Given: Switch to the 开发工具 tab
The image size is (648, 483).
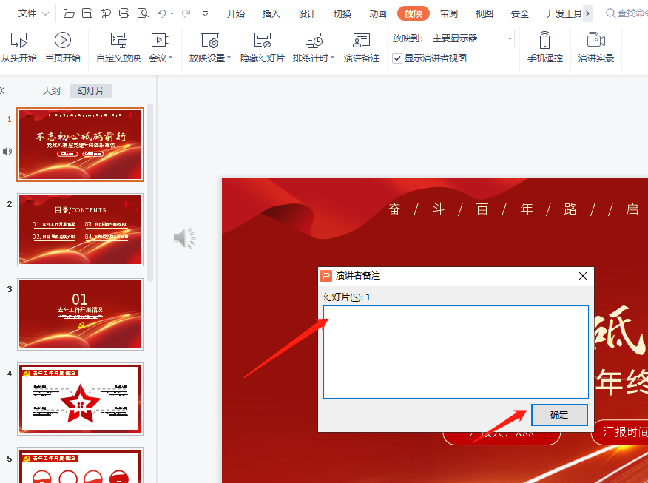Looking at the screenshot, I should click(564, 13).
